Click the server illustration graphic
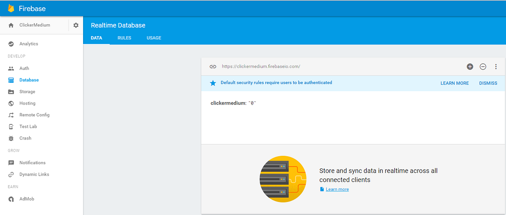The height and width of the screenshot is (215, 506). tap(283, 179)
